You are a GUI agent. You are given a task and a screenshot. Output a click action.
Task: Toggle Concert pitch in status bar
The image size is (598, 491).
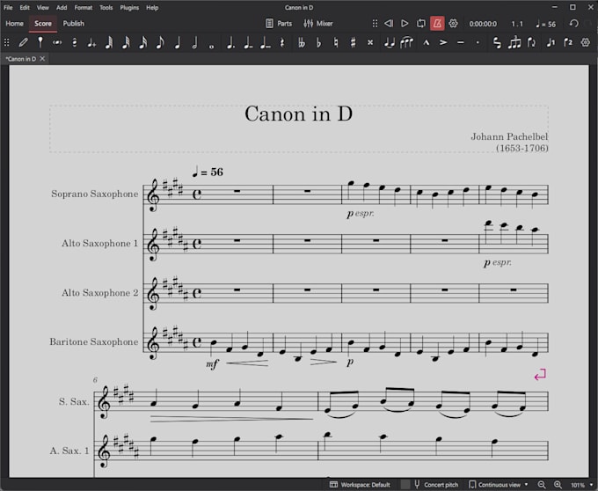coord(437,485)
